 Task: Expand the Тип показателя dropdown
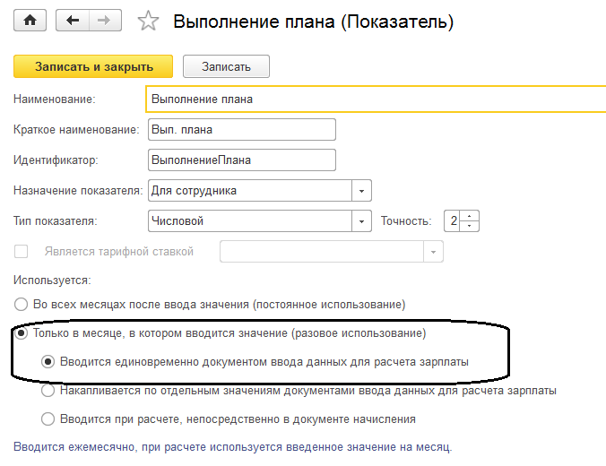coord(361,221)
